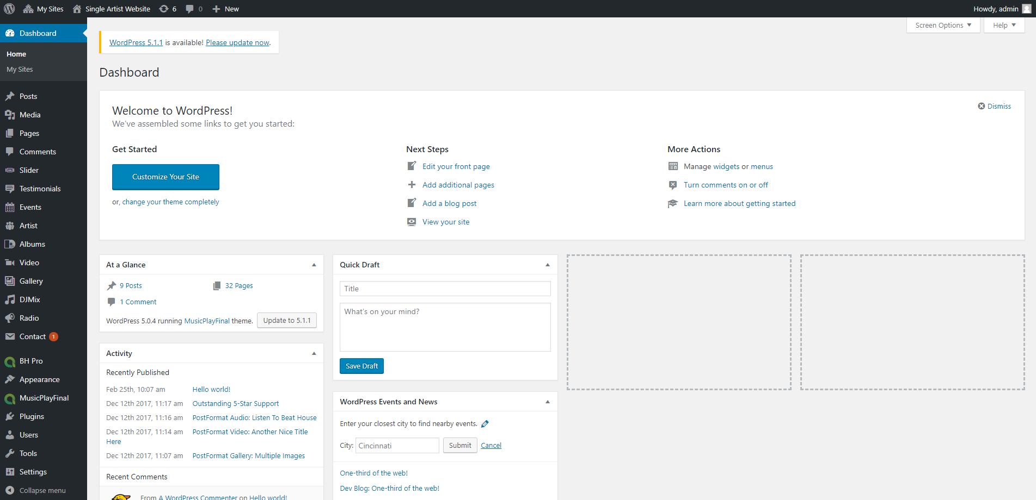Dismiss the Welcome to WordPress panel

[994, 107]
